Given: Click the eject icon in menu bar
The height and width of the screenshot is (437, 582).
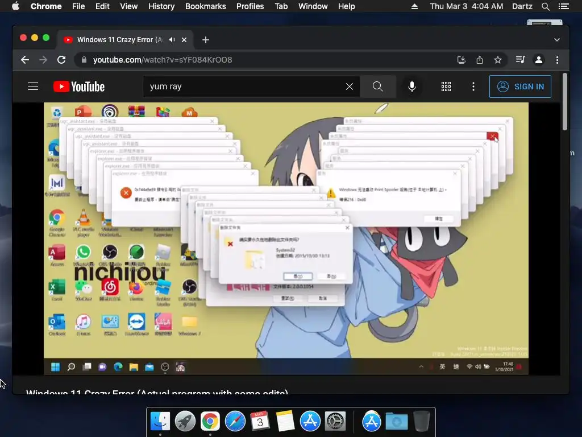Looking at the screenshot, I should coord(414,6).
